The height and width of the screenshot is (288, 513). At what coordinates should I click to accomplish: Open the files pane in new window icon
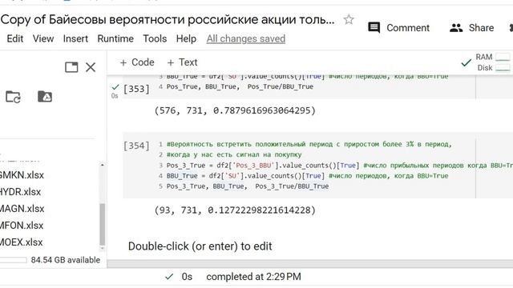pyautogui.click(x=71, y=67)
